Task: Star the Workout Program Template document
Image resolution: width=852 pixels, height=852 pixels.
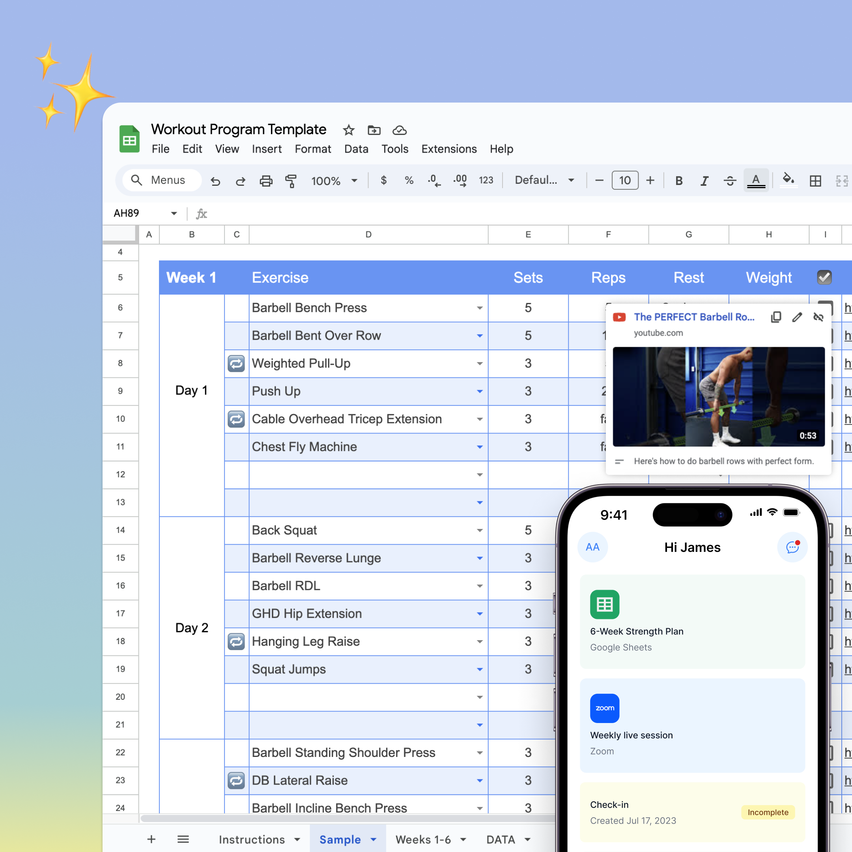Action: pyautogui.click(x=348, y=130)
